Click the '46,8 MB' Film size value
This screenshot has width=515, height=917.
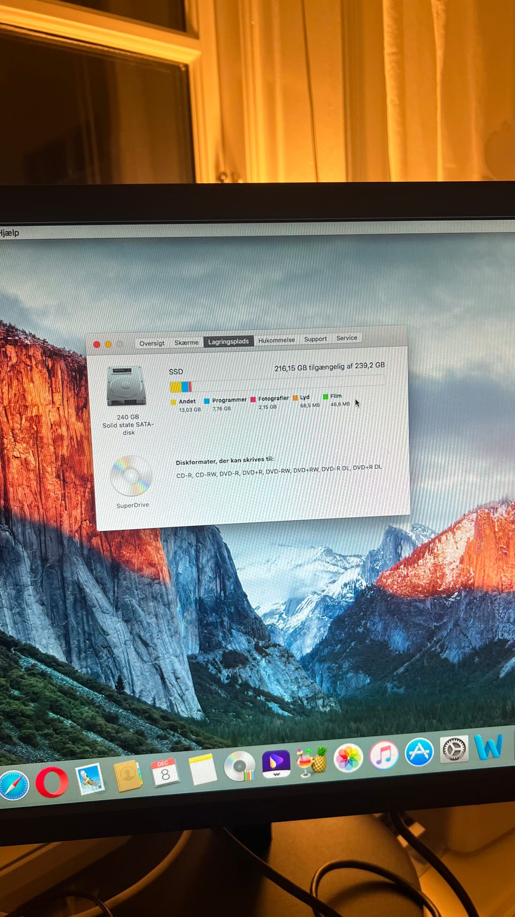(340, 404)
